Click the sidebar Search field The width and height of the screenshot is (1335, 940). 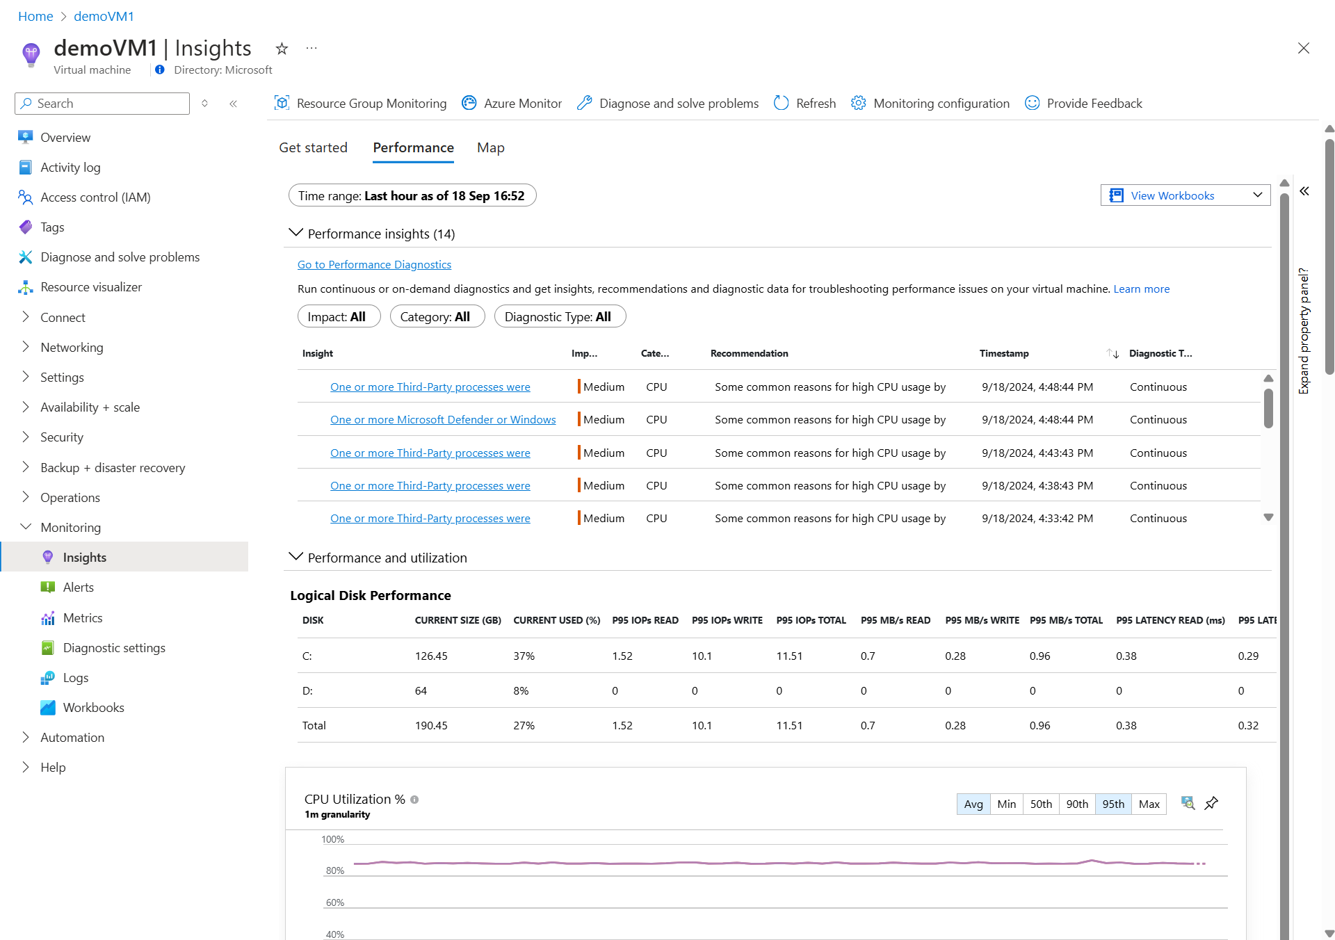tap(102, 104)
